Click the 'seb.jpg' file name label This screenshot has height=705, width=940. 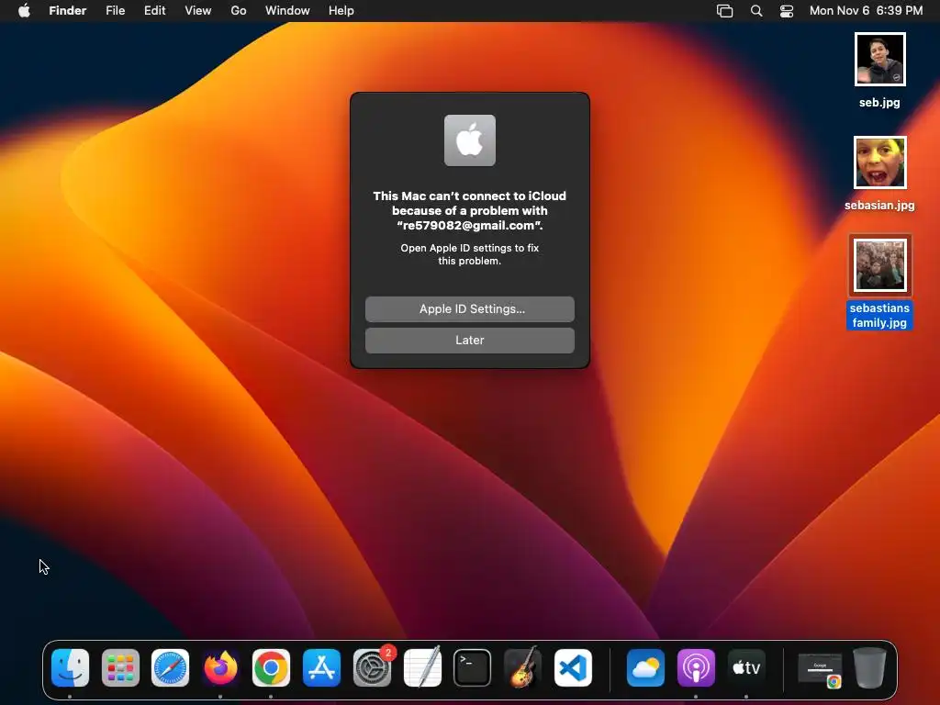879,103
